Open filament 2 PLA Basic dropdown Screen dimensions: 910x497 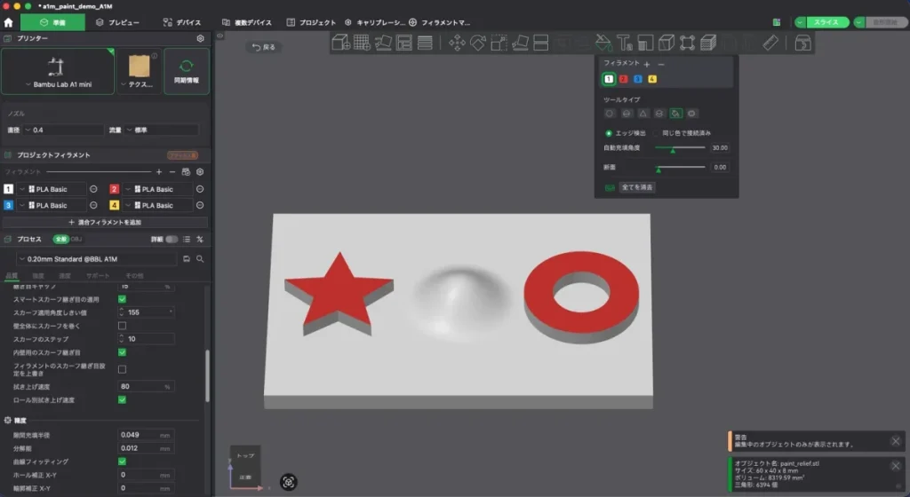(x=156, y=189)
